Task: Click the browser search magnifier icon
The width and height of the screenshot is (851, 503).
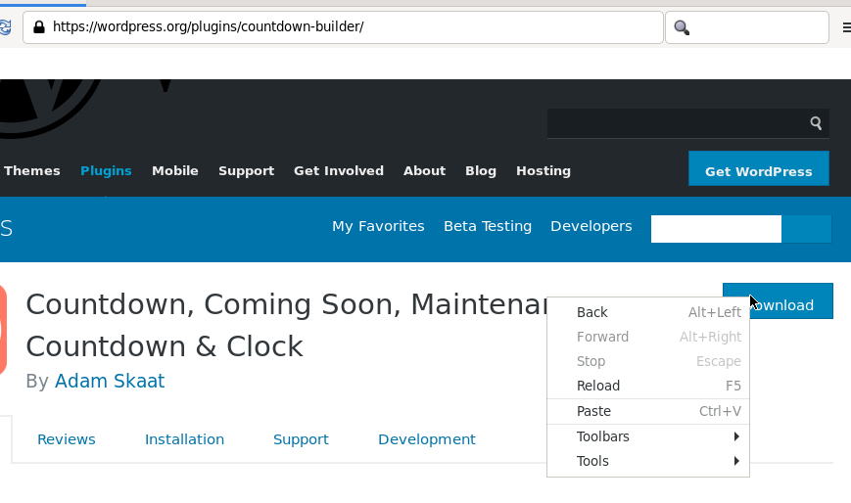Action: tap(682, 27)
